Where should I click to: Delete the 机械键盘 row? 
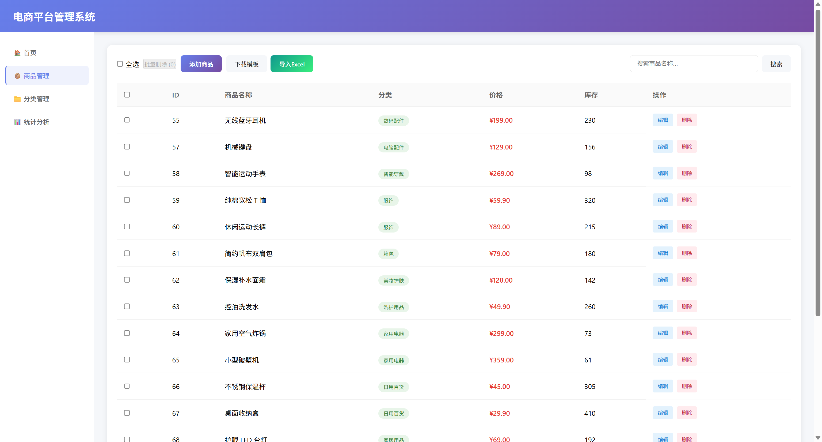click(x=687, y=147)
